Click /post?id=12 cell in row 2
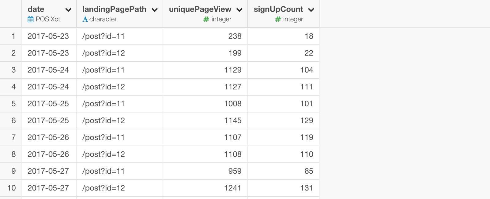The height and width of the screenshot is (199, 490). click(120, 53)
